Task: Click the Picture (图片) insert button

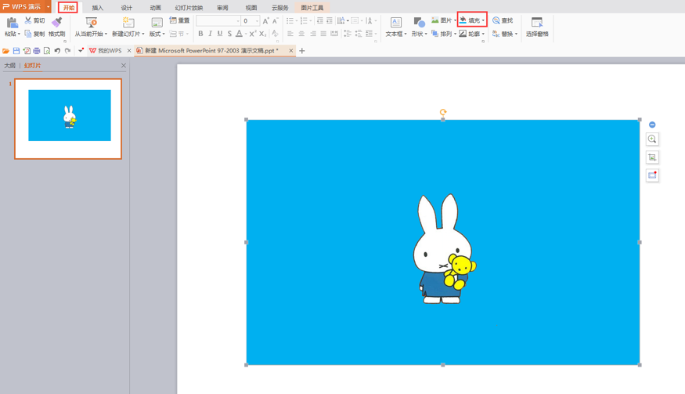Action: 442,20
